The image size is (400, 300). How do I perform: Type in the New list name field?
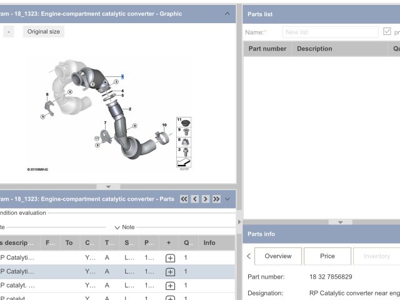[329, 32]
